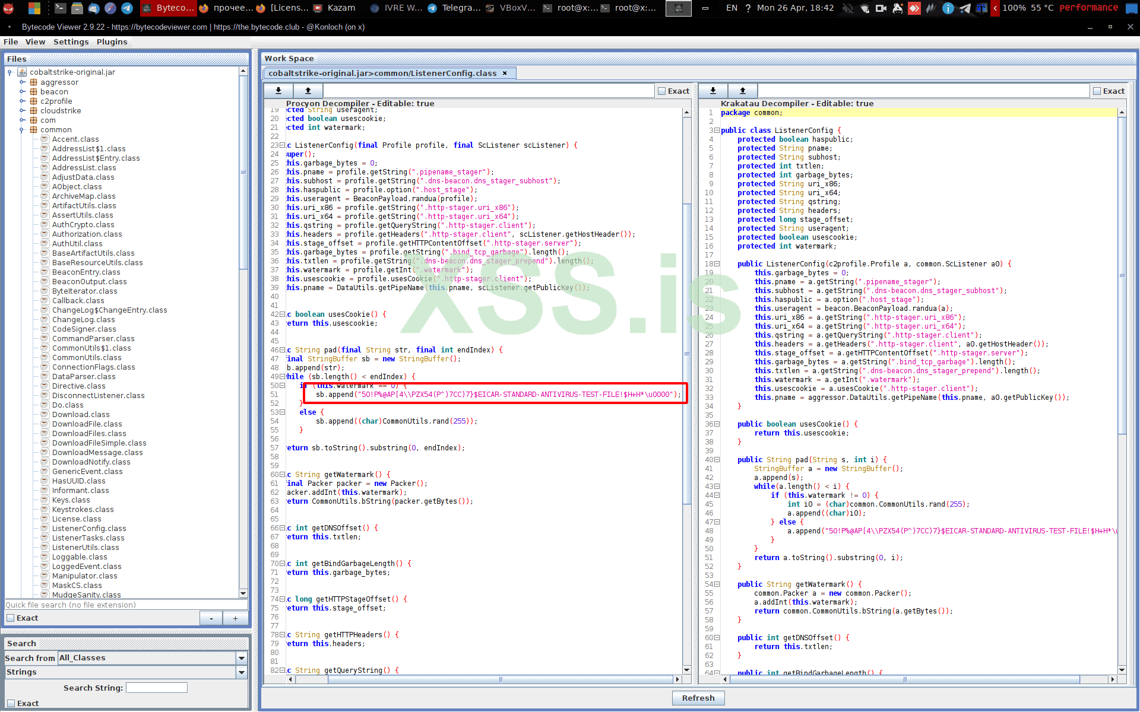Click the ListenerConfig.class file icon in tree

point(45,529)
